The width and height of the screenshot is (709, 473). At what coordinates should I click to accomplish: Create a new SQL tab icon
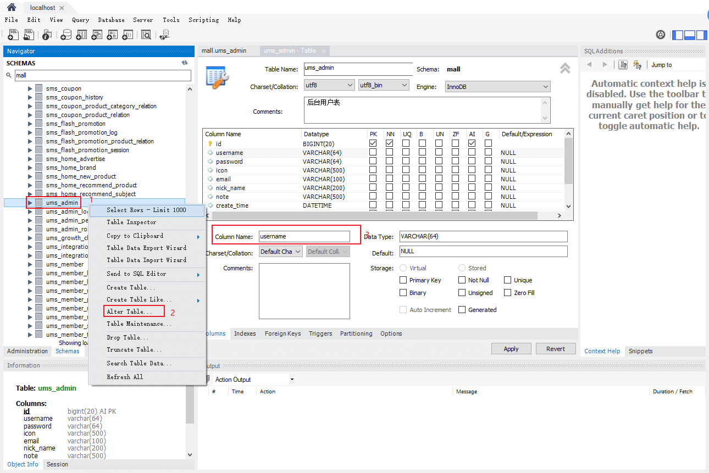click(x=13, y=35)
